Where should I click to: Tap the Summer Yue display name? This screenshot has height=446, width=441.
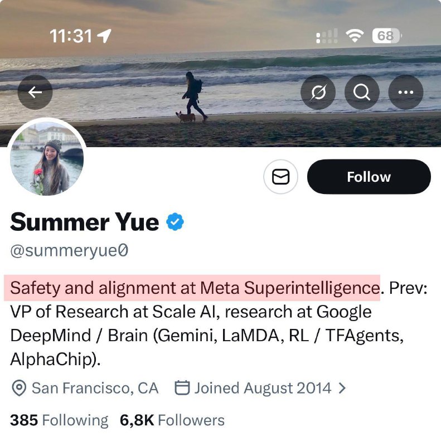click(84, 222)
